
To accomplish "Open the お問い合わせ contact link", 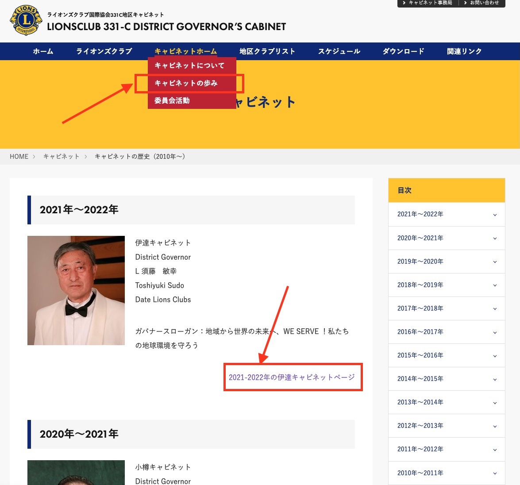I will (x=482, y=3).
